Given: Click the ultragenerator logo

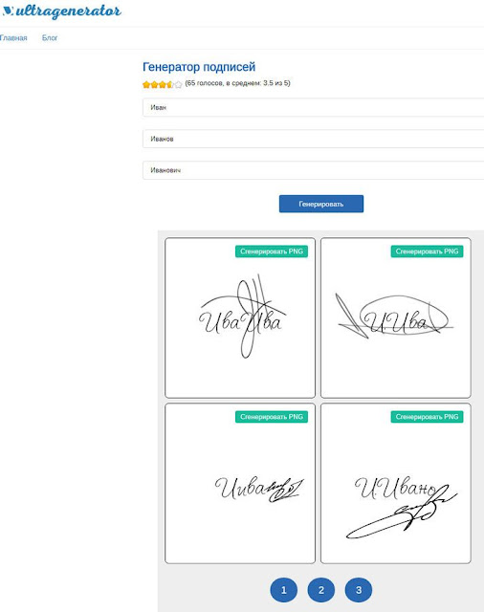Looking at the screenshot, I should [61, 11].
